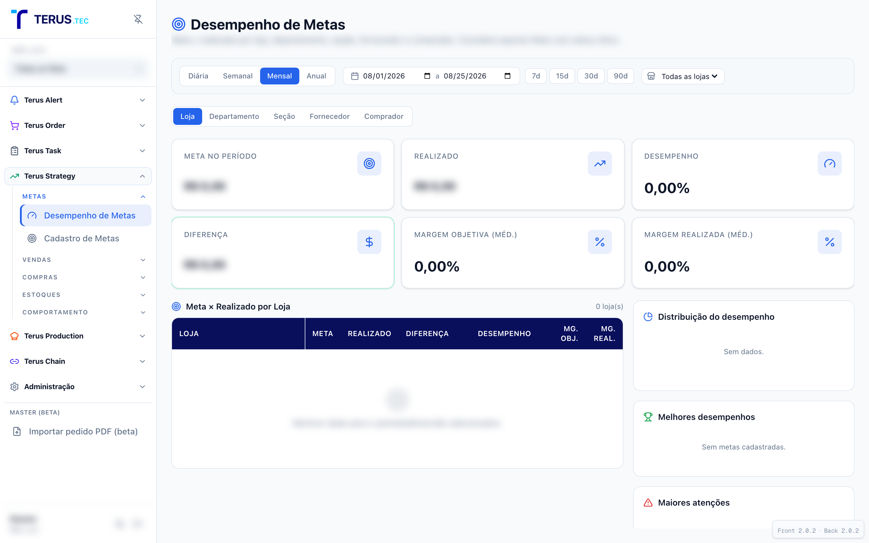Click the trend icon on Realizado card

600,164
